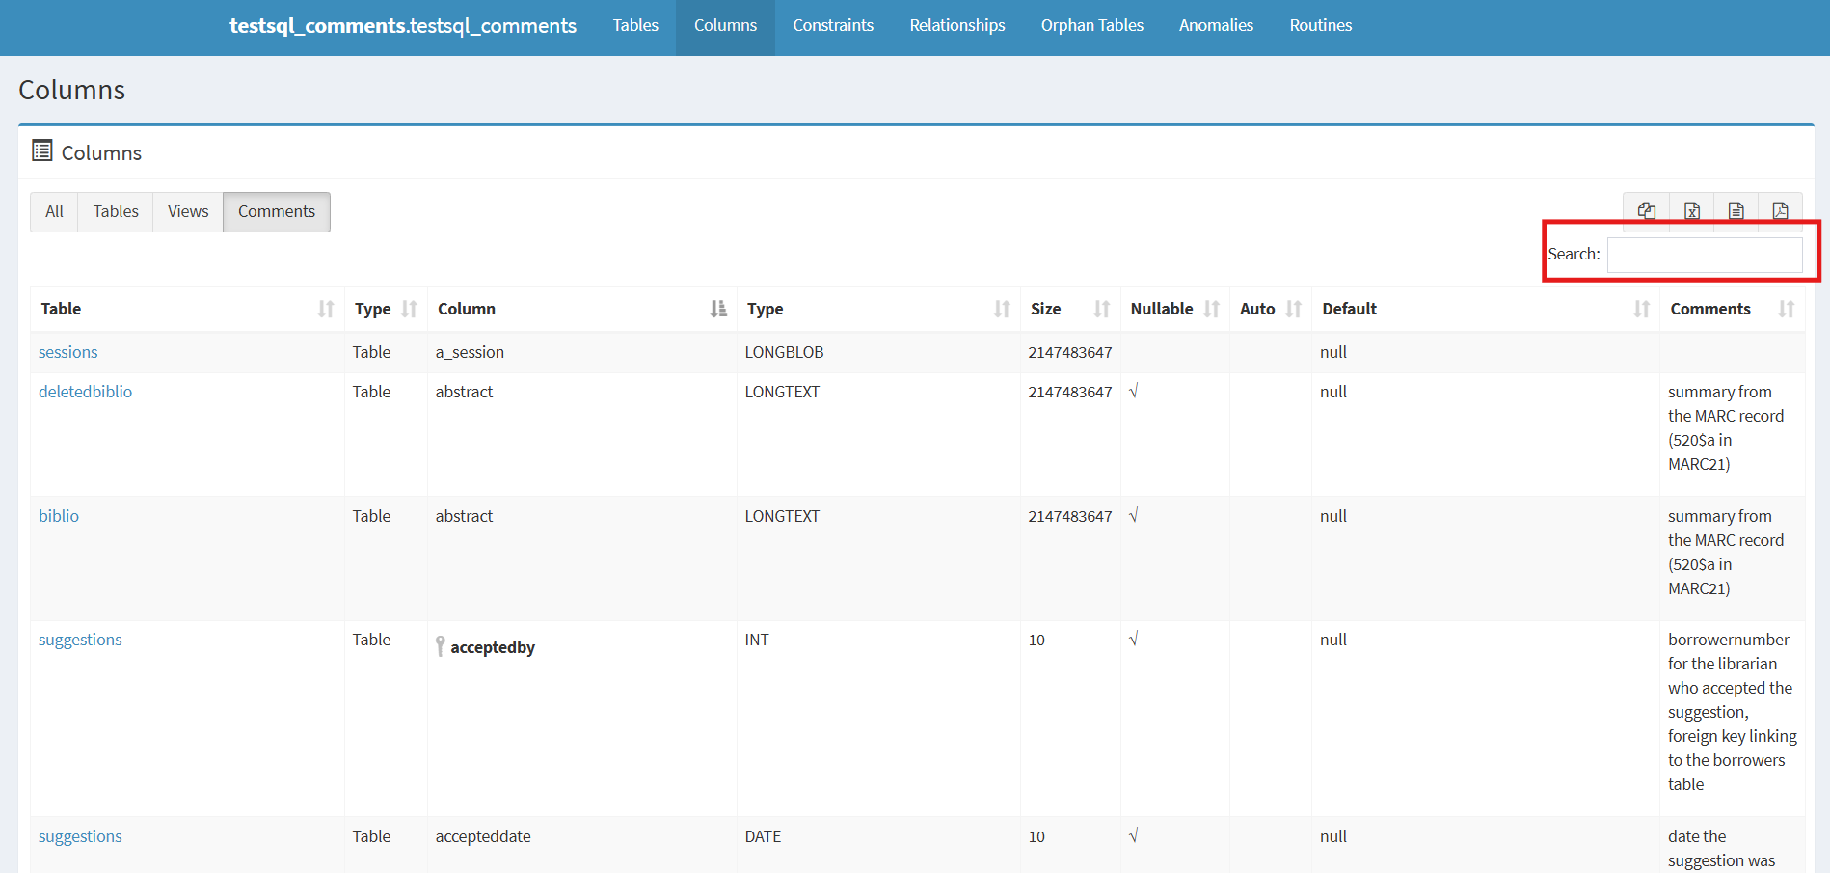The width and height of the screenshot is (1830, 873).
Task: Sort by the Default column arrows
Action: pyautogui.click(x=1641, y=309)
